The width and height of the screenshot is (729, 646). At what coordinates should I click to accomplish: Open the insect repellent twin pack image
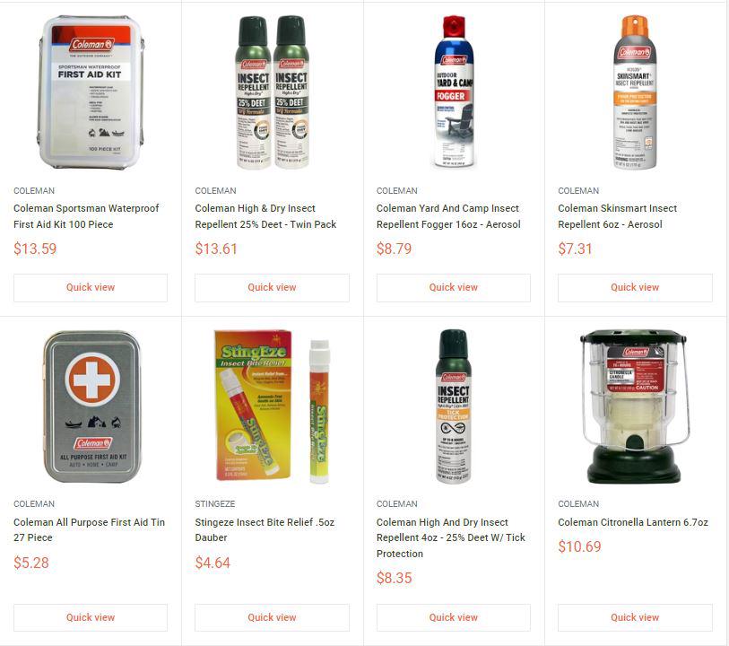(x=272, y=92)
